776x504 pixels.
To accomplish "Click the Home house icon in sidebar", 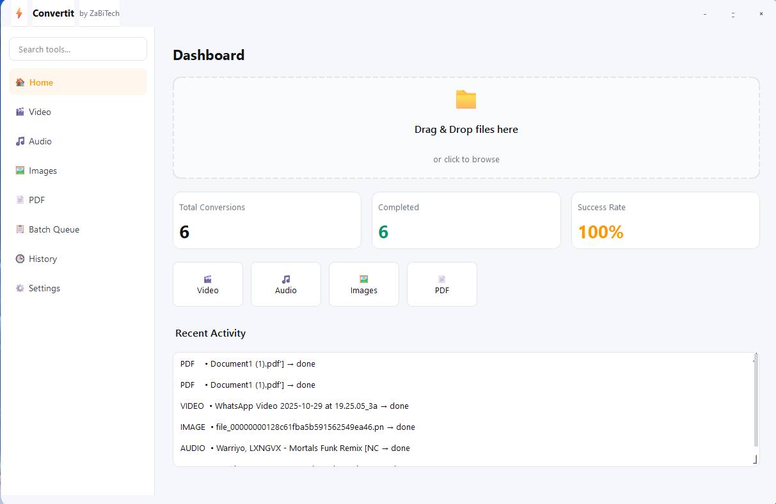I will point(20,82).
